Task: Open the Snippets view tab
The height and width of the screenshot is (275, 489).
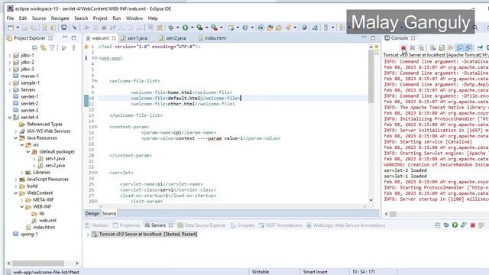Action: point(243,225)
